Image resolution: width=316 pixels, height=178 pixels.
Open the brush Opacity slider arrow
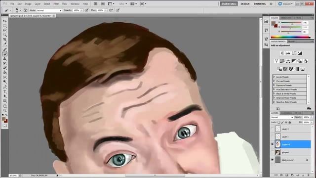(x=81, y=10)
